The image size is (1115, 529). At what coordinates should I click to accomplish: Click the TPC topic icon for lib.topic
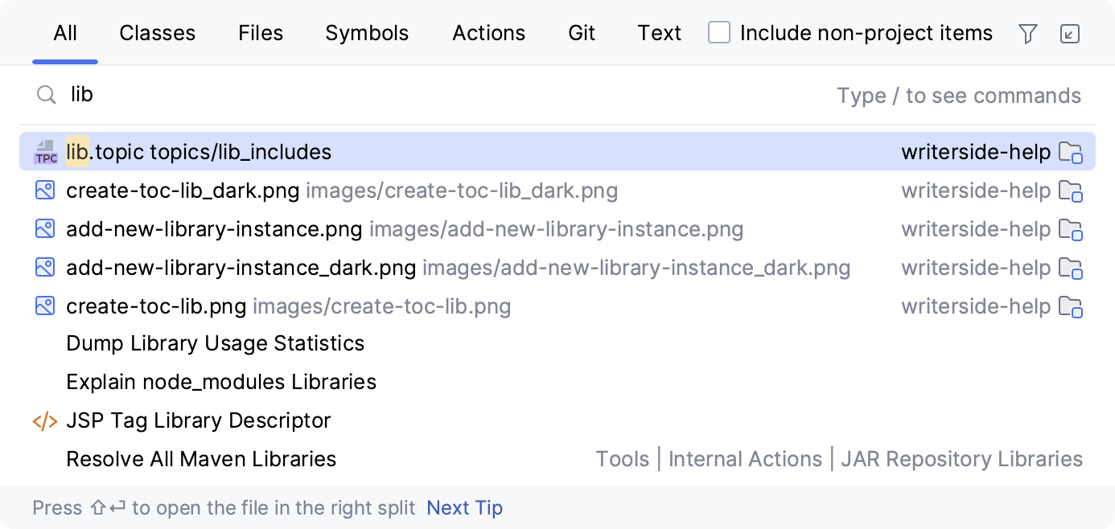pyautogui.click(x=46, y=152)
